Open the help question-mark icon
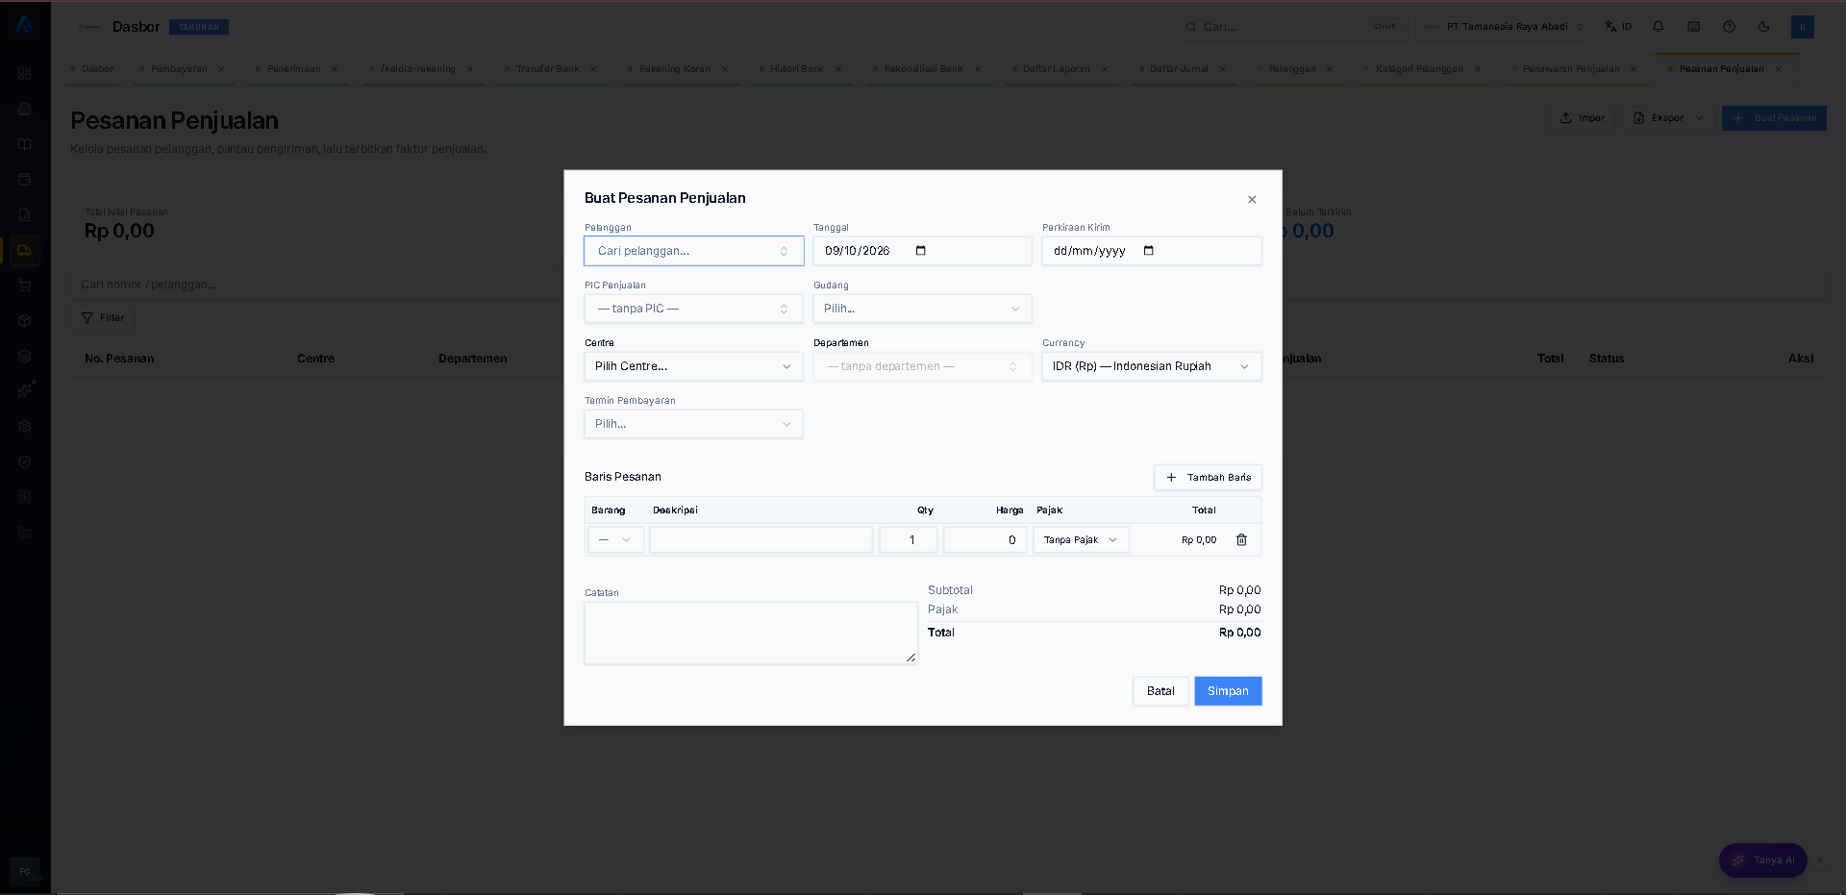The height and width of the screenshot is (895, 1846). 1730,27
